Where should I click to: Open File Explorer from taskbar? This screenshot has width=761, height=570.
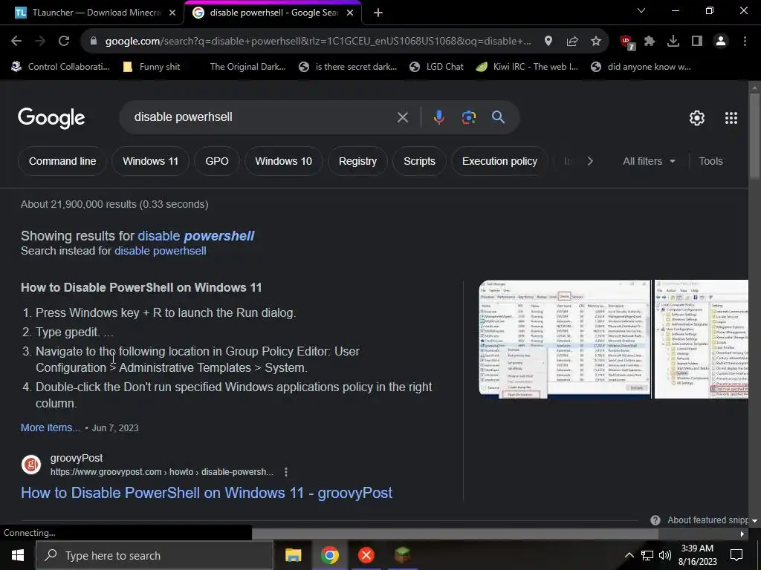click(293, 555)
